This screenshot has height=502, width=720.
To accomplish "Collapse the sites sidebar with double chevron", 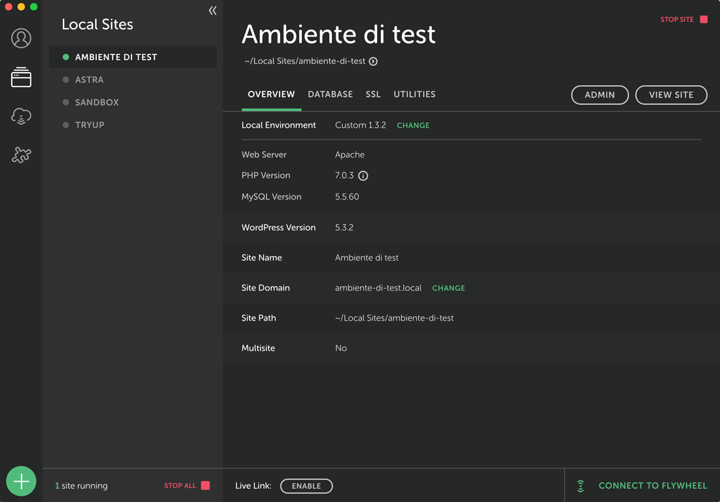I will (x=213, y=10).
